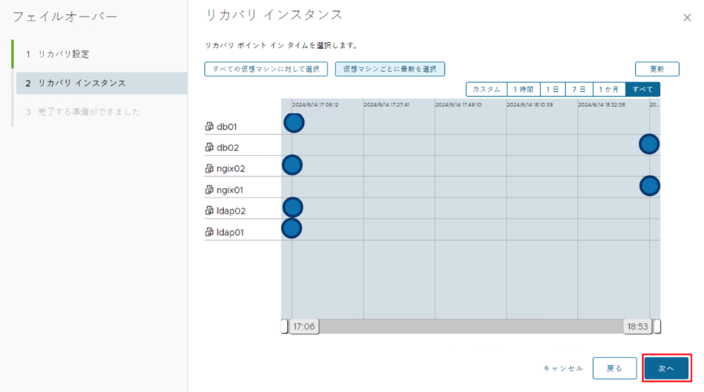This screenshot has height=392, width=704.
Task: Click the 2024/6/14 17:27:41 timestamp header
Action: click(387, 105)
